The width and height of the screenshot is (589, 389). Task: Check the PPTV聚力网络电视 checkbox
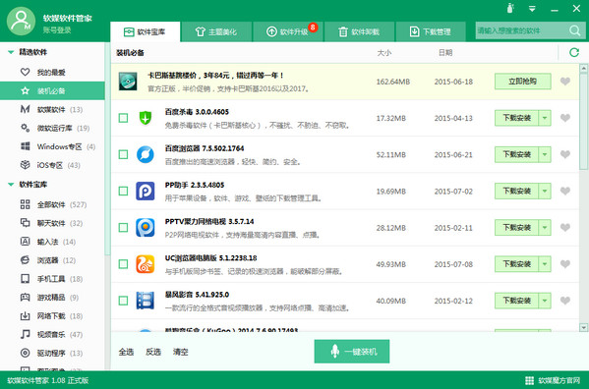point(123,228)
